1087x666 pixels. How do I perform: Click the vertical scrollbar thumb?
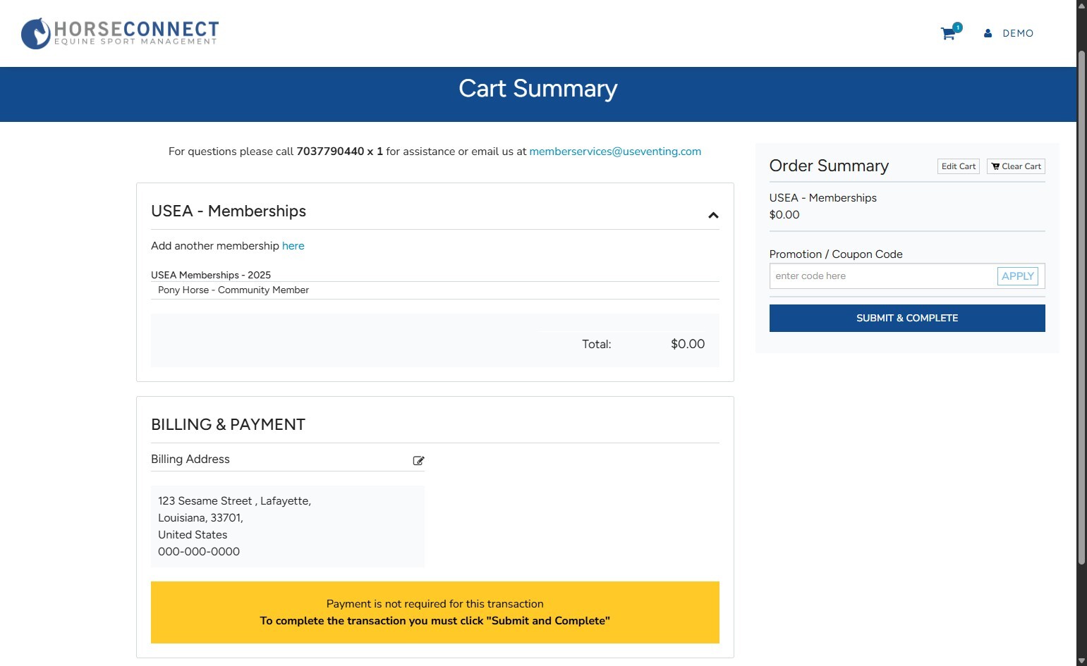click(1081, 307)
